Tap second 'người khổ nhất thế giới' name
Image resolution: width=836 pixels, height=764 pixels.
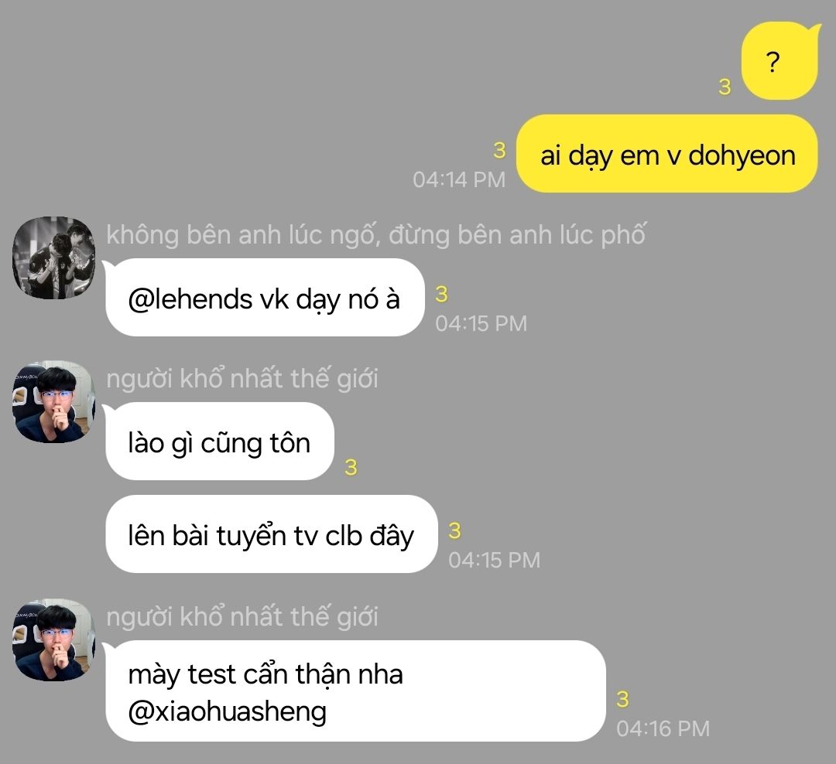tap(242, 617)
